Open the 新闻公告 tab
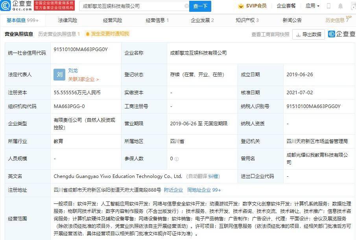356x240 pixels. (292, 20)
